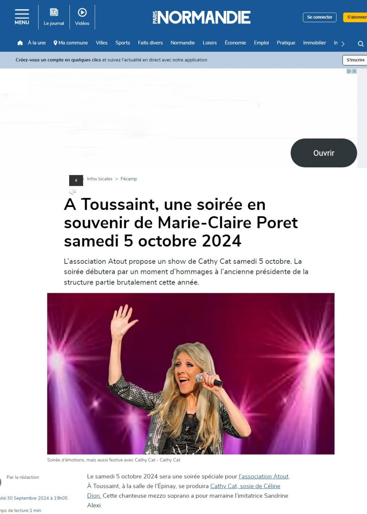Viewport: 367px width, 514px height.
Task: Open the Économie menu item
Action: point(235,43)
